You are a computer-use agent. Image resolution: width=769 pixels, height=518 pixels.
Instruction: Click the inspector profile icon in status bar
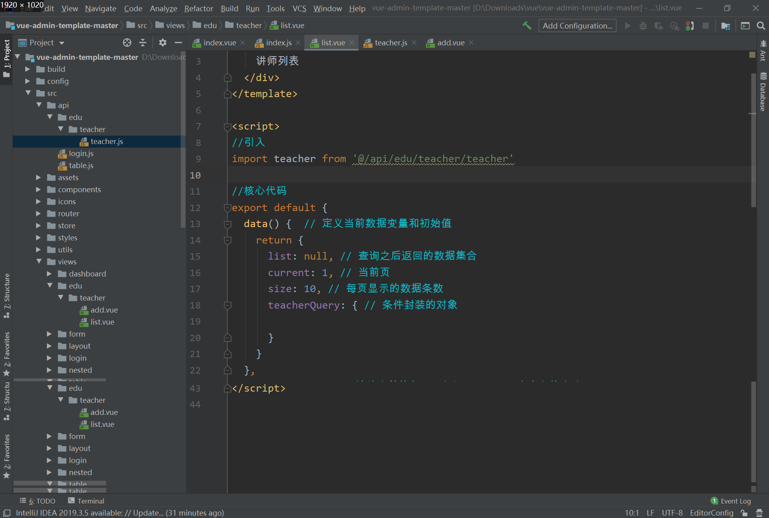tap(759, 513)
